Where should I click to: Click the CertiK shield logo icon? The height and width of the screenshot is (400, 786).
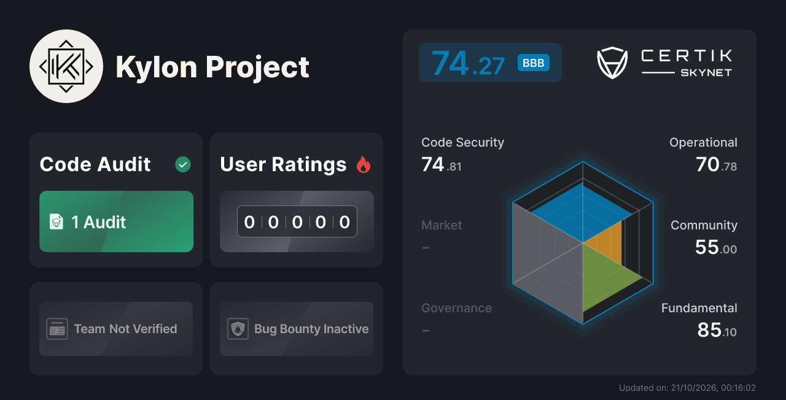[x=612, y=63]
